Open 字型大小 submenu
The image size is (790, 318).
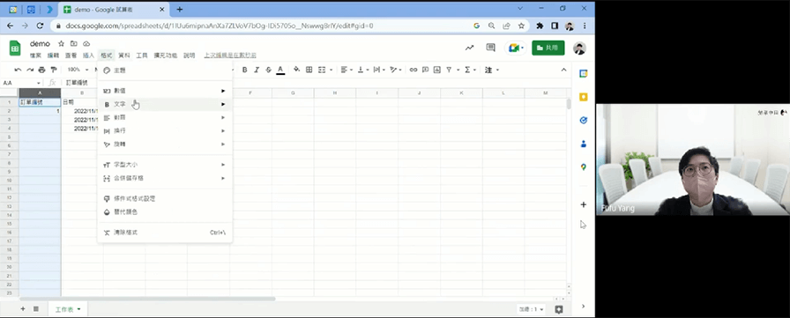pos(164,165)
